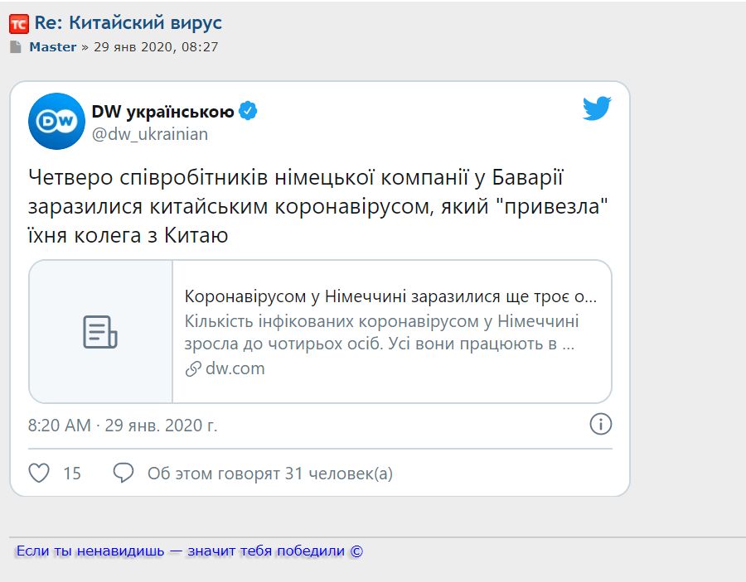
Task: Click the tweet info circle icon
Action: coord(600,425)
